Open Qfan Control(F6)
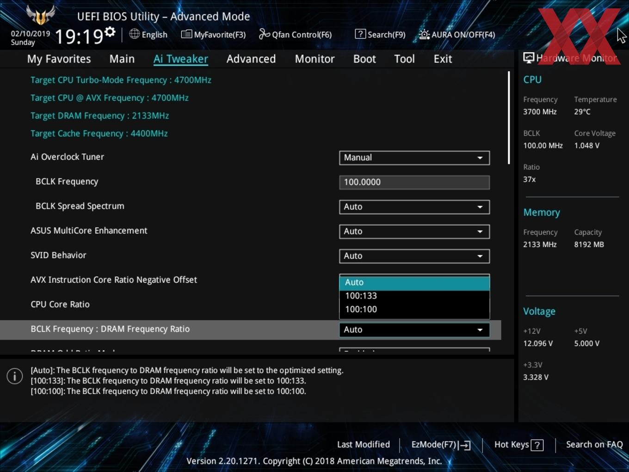The image size is (629, 472). click(x=295, y=34)
